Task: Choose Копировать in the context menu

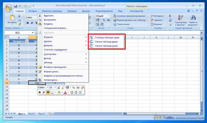Action: (x=50, y=20)
